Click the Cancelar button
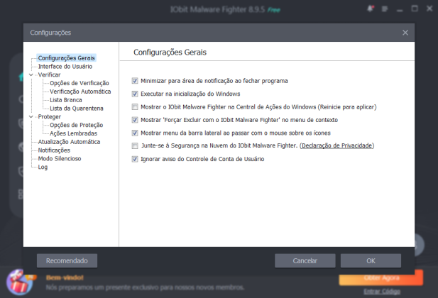This screenshot has height=298, width=438. tap(305, 261)
